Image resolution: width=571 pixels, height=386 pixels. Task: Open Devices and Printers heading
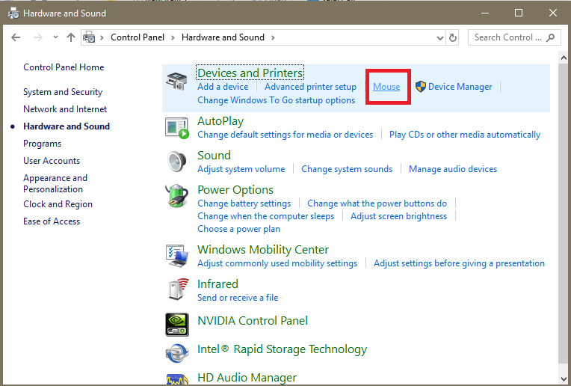pos(250,73)
